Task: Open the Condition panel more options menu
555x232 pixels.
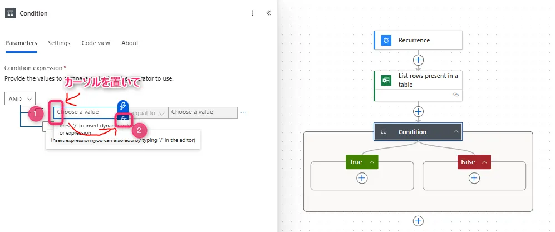Action: tap(253, 13)
